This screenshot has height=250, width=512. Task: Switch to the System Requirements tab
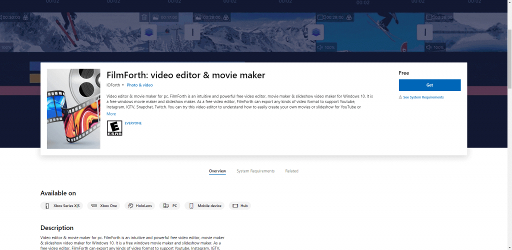point(255,171)
